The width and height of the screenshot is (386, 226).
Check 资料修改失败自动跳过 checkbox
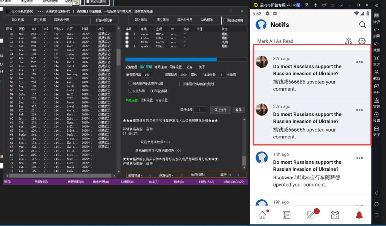[181, 84]
